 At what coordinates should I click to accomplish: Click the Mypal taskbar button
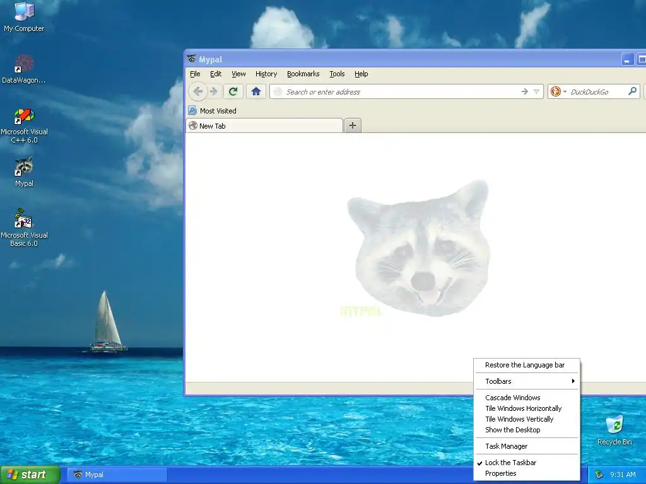coord(117,475)
